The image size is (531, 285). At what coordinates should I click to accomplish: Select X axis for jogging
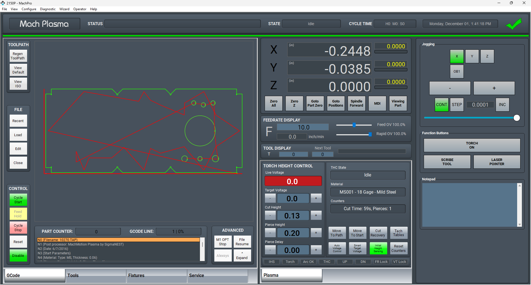pos(457,56)
